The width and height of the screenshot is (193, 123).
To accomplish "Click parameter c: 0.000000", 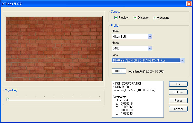I will click(x=124, y=110).
